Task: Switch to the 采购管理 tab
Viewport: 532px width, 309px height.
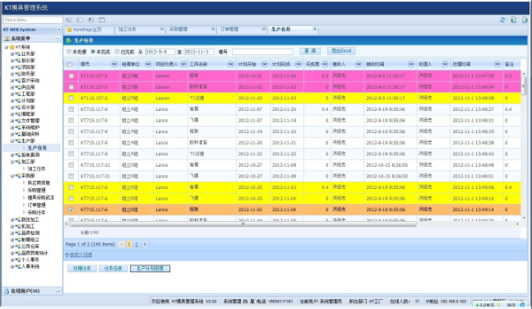Action: click(x=178, y=30)
